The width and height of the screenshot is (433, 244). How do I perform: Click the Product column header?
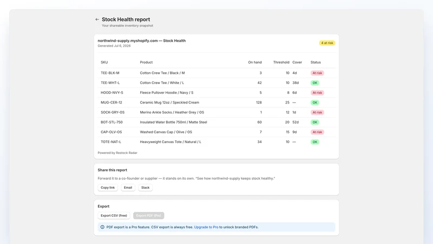pyautogui.click(x=146, y=62)
